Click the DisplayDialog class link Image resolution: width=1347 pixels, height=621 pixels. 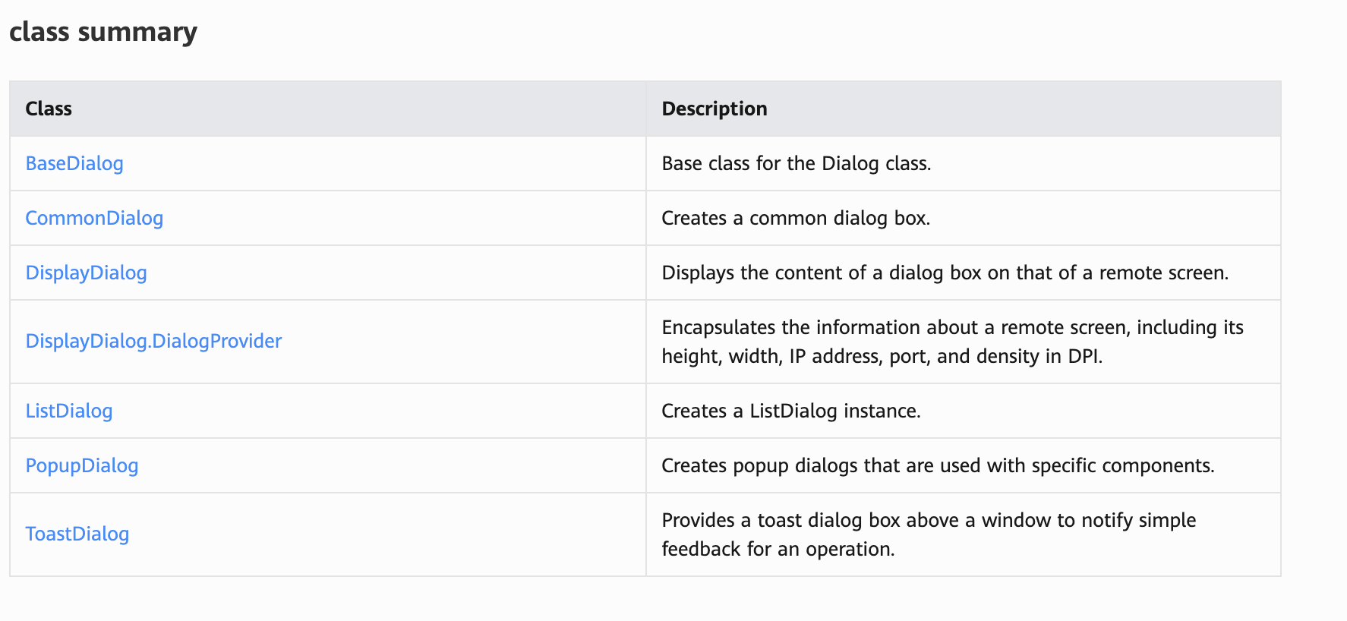tap(87, 273)
